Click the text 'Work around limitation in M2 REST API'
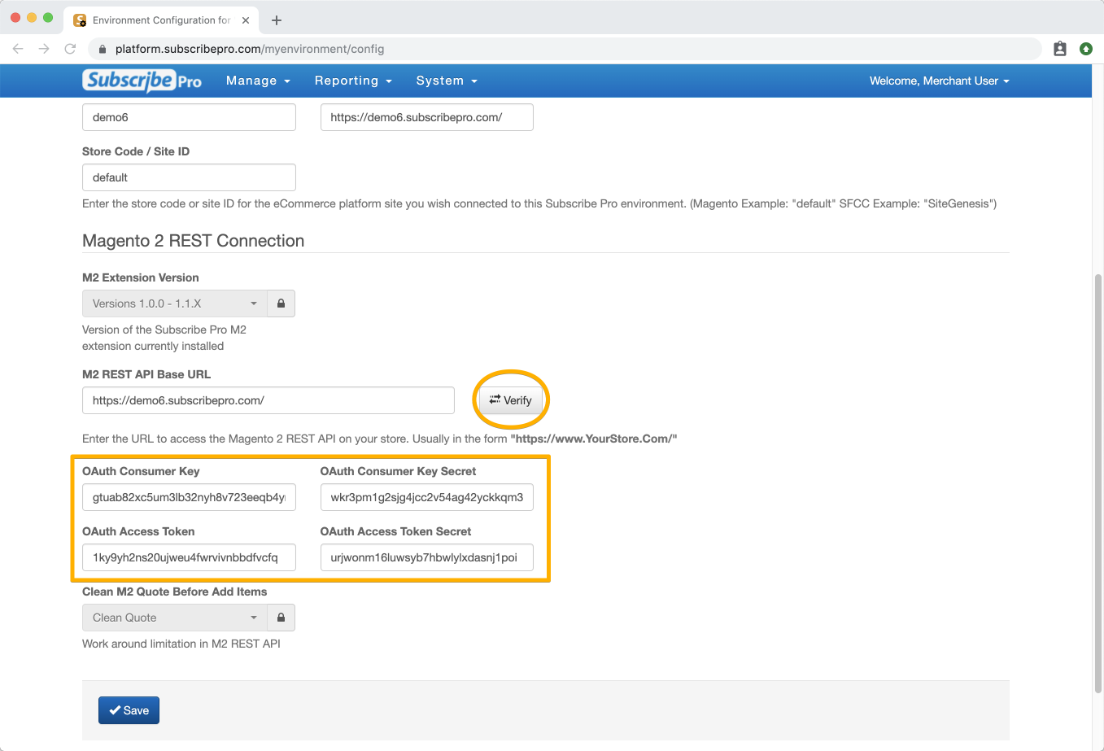This screenshot has width=1104, height=751. pyautogui.click(x=181, y=644)
